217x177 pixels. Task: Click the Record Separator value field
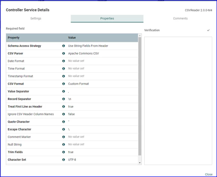pos(103,99)
